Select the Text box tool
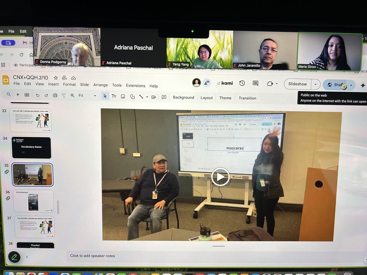The image size is (367, 275). [x=114, y=96]
